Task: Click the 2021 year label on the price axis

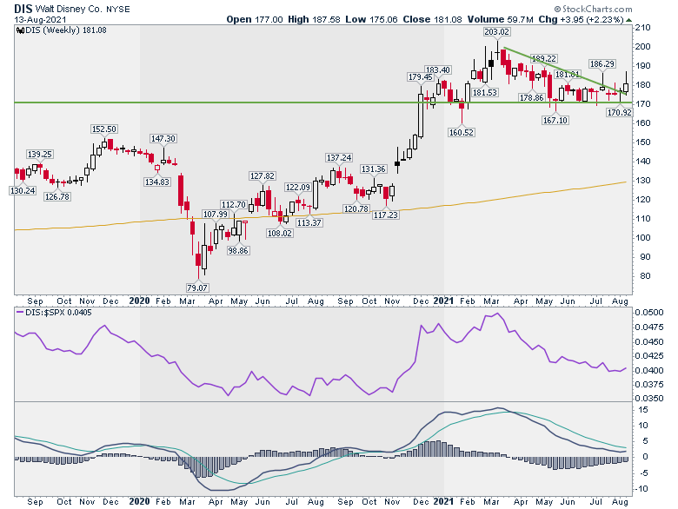Action: (x=443, y=301)
